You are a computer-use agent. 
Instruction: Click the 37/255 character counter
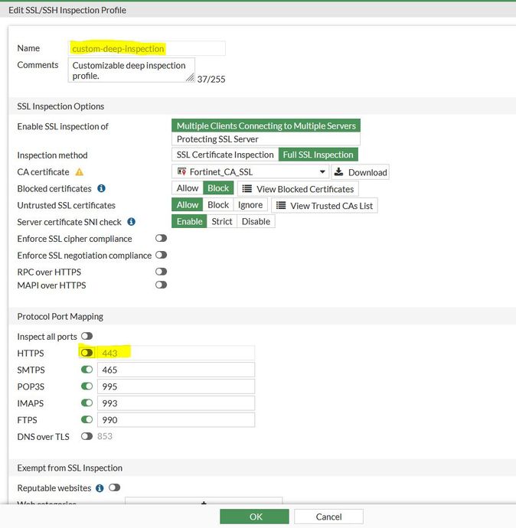coord(211,79)
